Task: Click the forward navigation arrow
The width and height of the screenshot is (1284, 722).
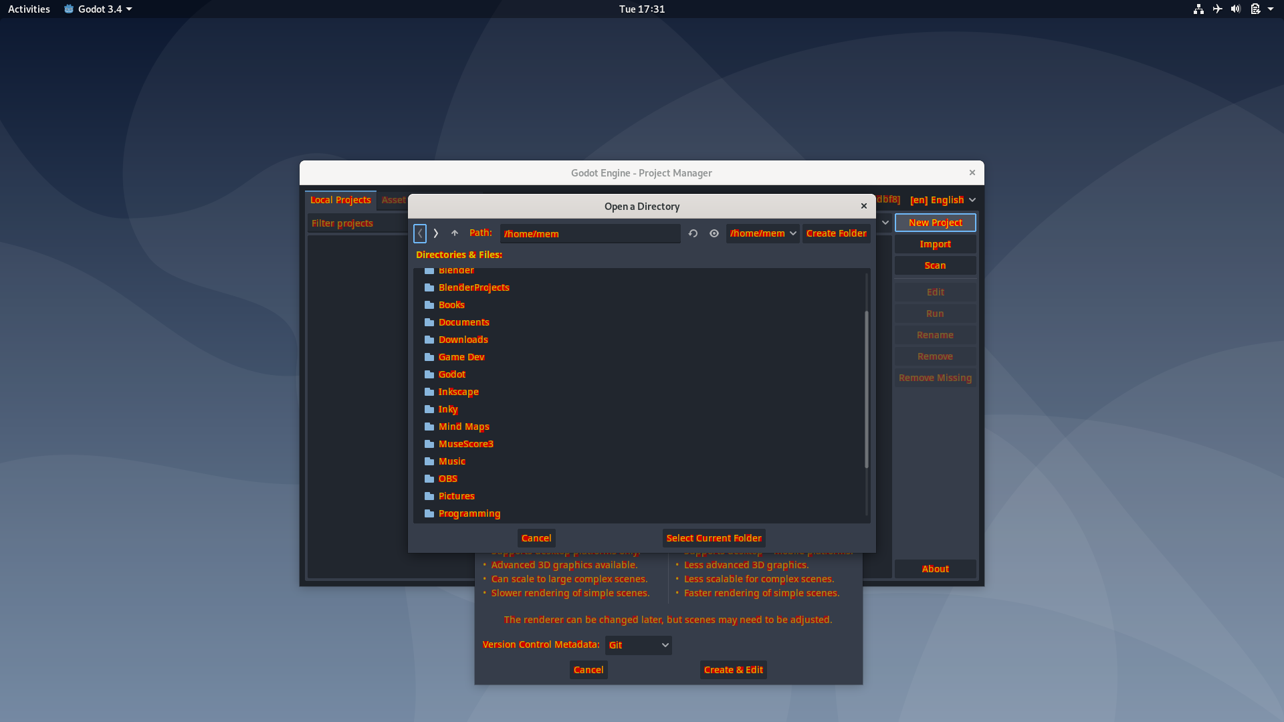Action: tap(435, 233)
